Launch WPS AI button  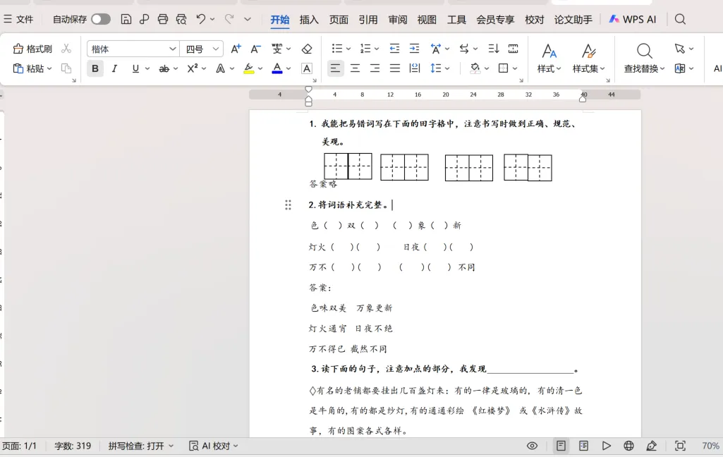tap(633, 19)
